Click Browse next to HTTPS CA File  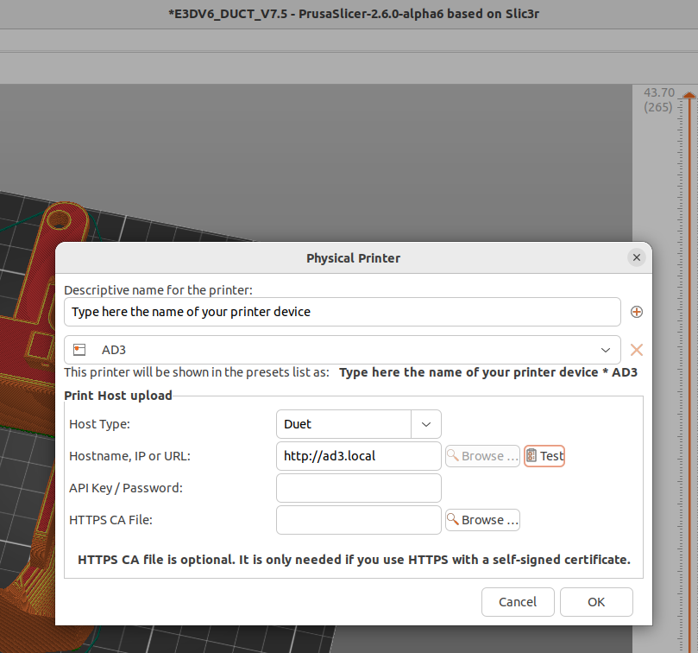[x=482, y=520]
